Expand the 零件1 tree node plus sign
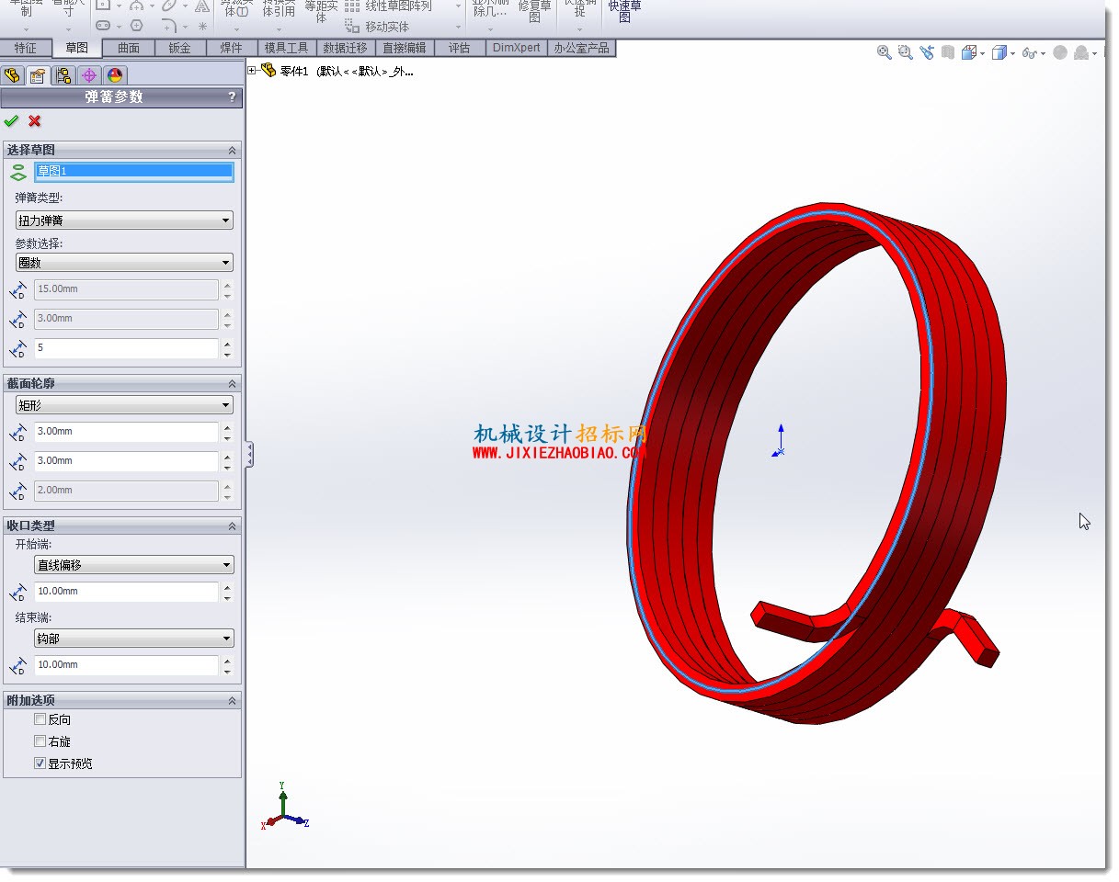 [253, 71]
